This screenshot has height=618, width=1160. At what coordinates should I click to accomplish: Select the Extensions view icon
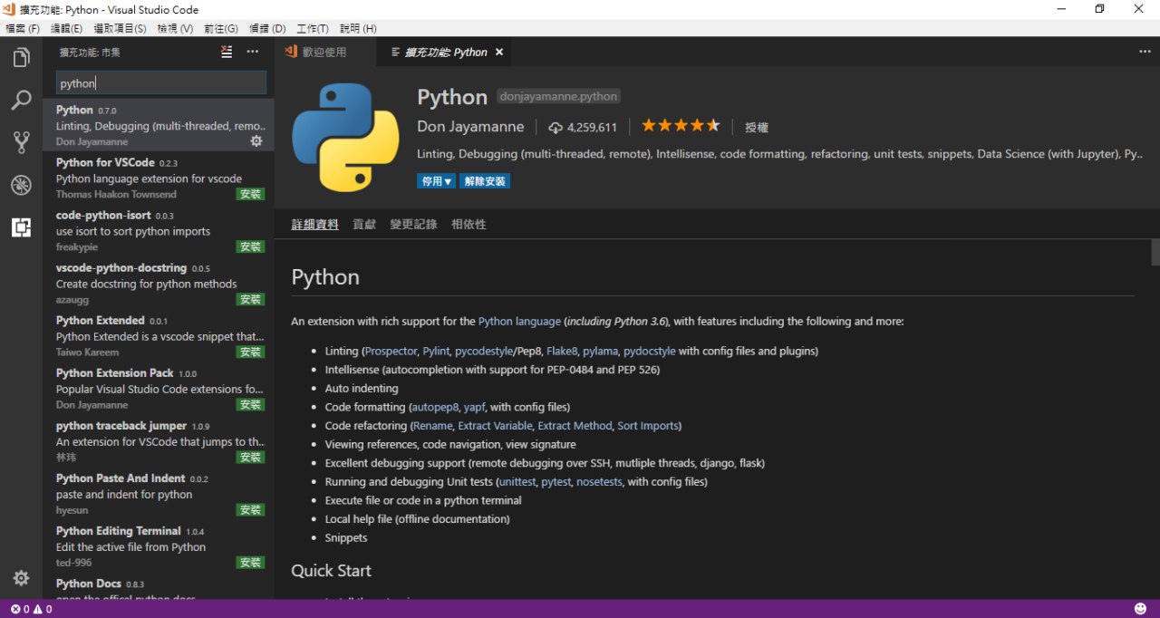21,227
